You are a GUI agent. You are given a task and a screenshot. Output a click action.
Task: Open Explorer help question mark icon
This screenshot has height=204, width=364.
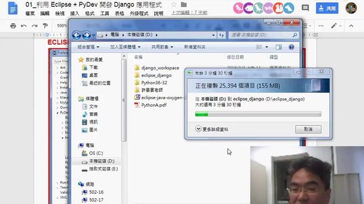pos(291,47)
